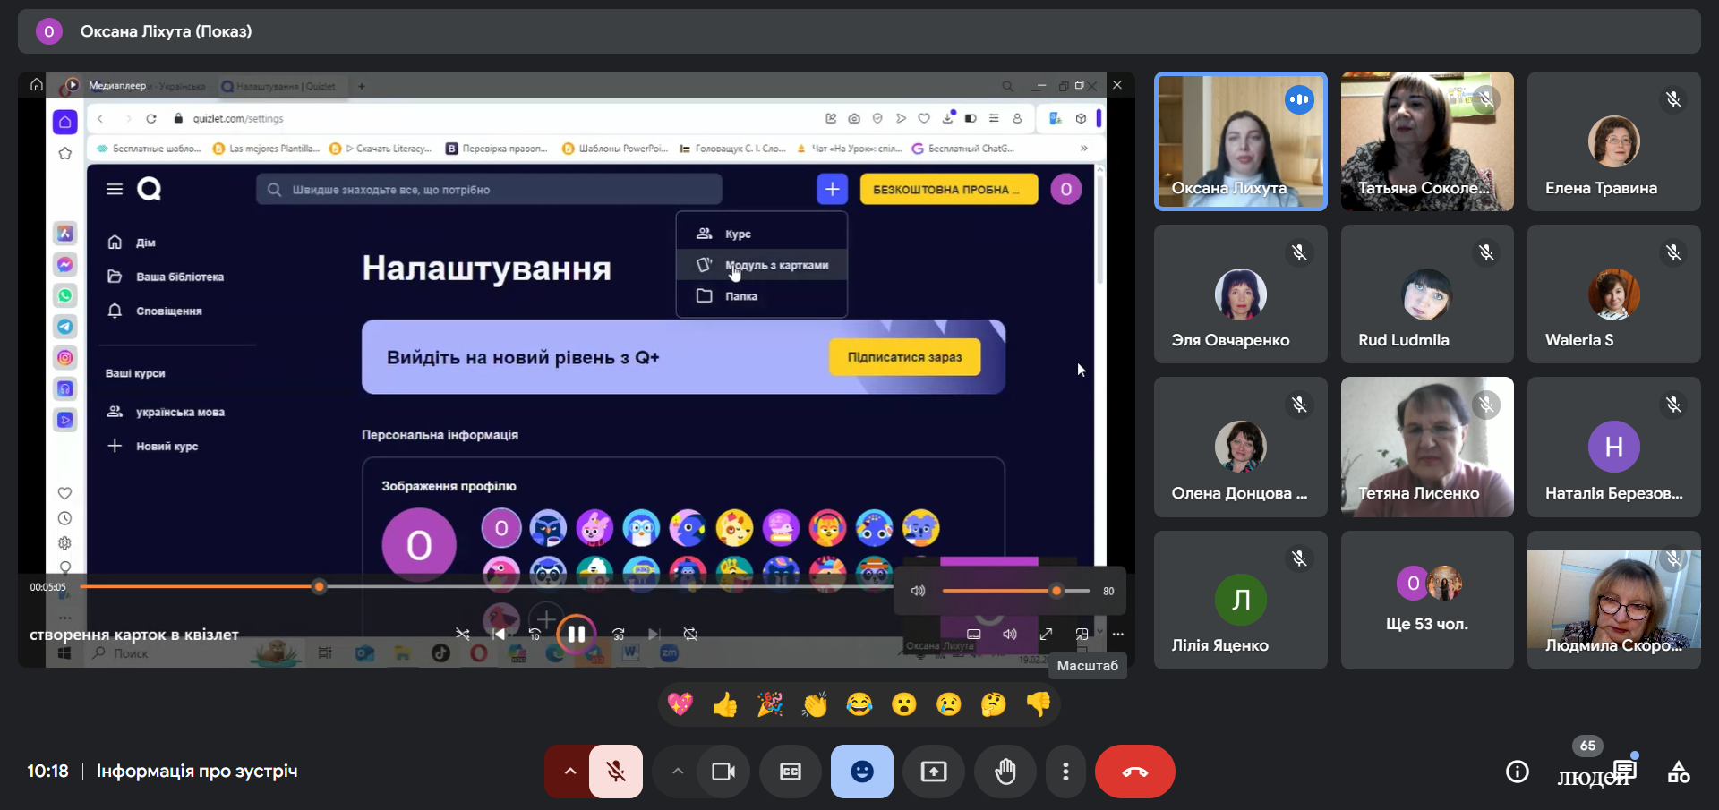Toggle repeat in the media player

click(690, 634)
